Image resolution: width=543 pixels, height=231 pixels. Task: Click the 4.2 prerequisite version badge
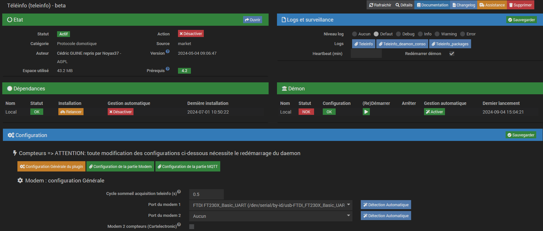[x=184, y=70]
